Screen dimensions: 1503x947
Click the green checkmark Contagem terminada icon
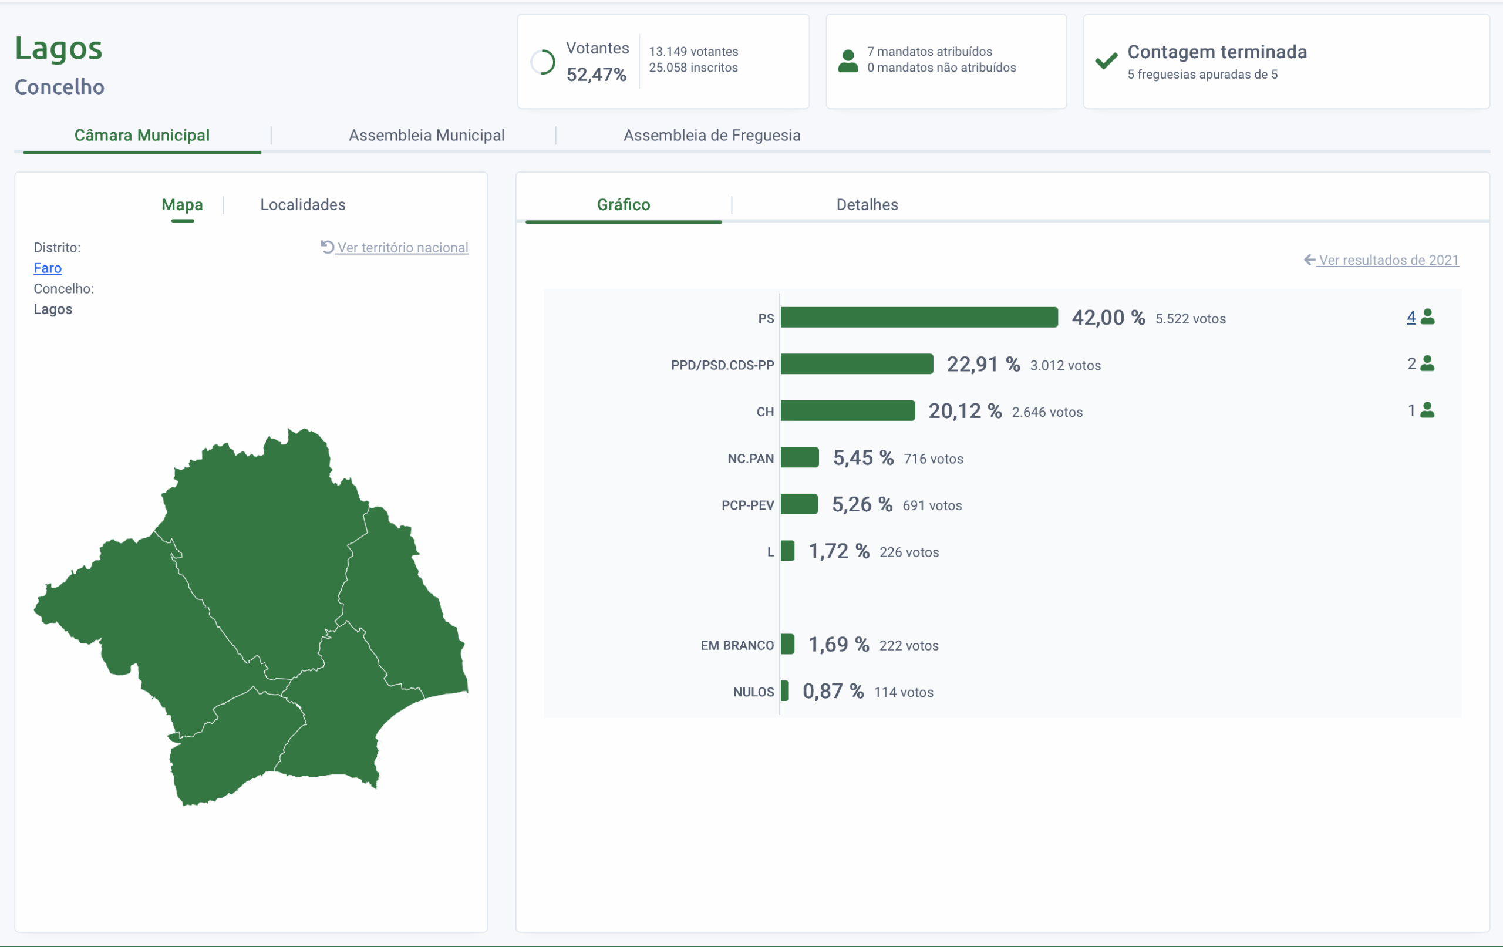click(1106, 60)
